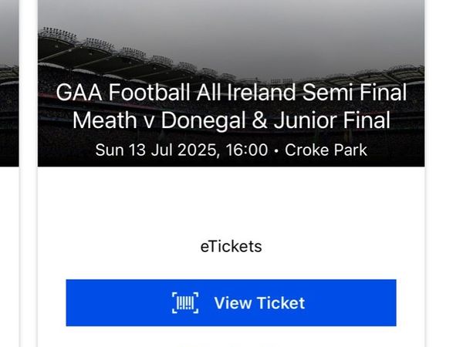This screenshot has width=463, height=347.
Task: Click the barcode scan icon
Action: [185, 303]
